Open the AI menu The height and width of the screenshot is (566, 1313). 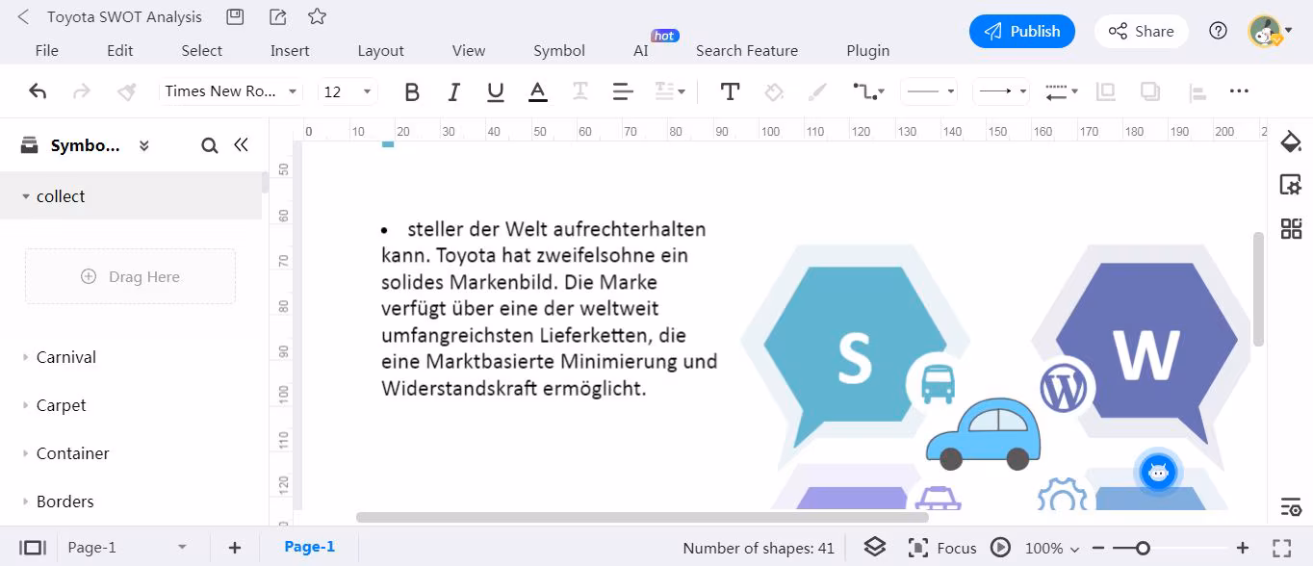[641, 50]
